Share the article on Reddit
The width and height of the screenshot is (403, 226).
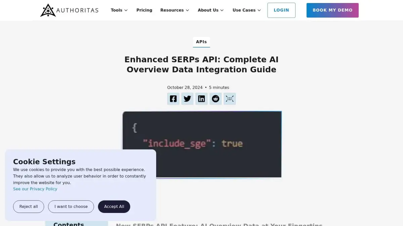click(216, 99)
